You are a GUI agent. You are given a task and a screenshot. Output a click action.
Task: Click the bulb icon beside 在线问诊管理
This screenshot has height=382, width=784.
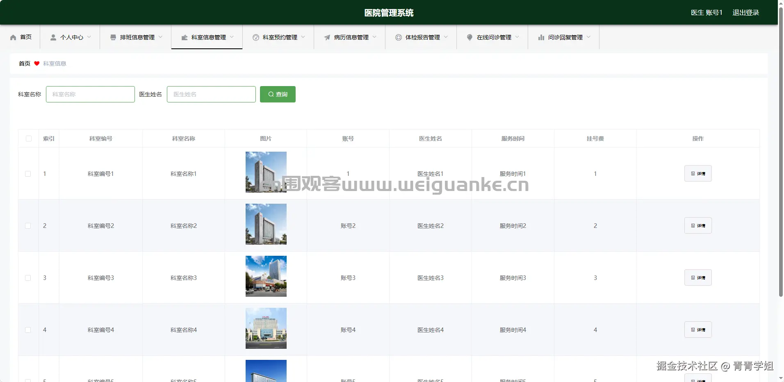click(470, 37)
